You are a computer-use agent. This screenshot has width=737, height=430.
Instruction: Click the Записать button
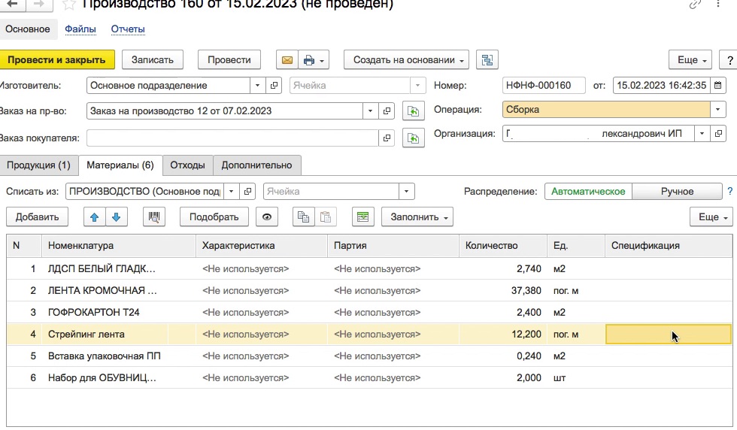click(x=152, y=60)
